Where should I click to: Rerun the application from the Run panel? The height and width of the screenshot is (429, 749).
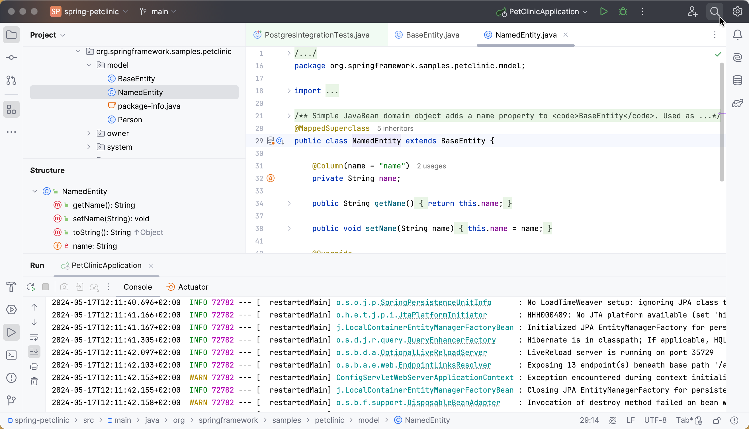point(30,287)
